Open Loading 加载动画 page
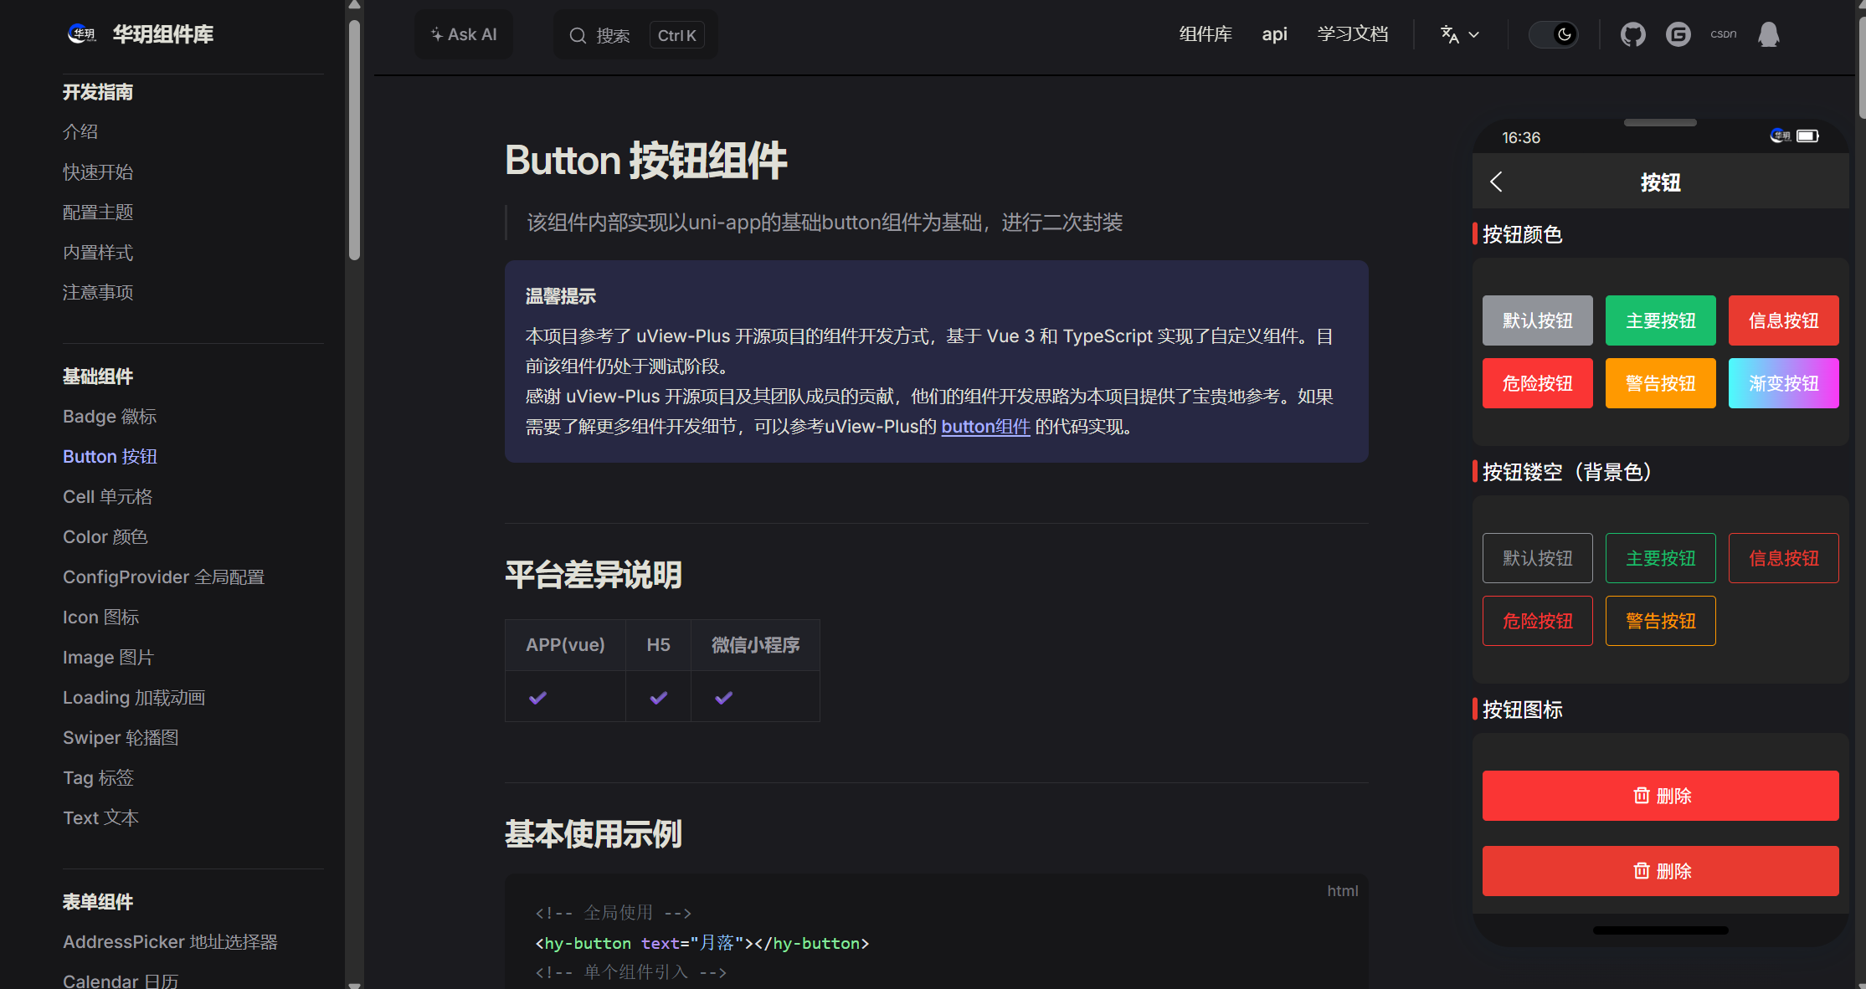 [x=134, y=697]
